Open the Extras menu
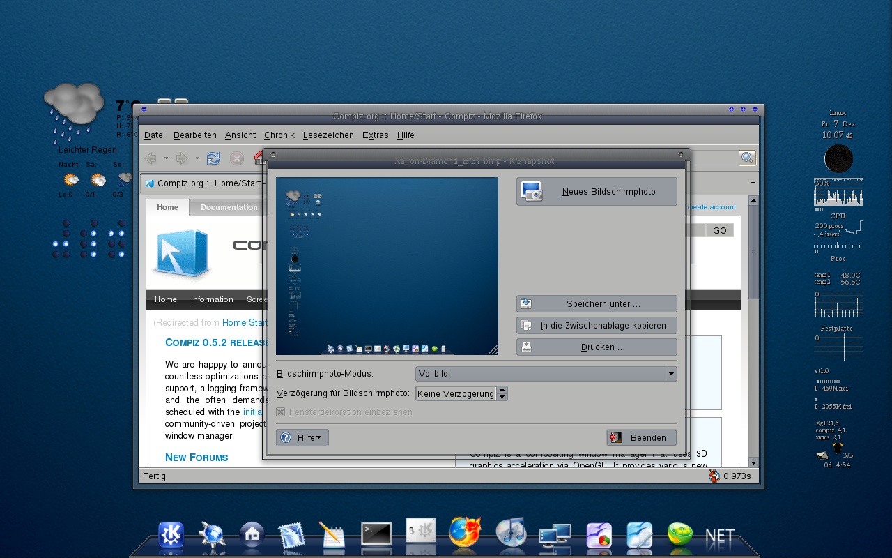Image resolution: width=892 pixels, height=558 pixels. coord(376,135)
